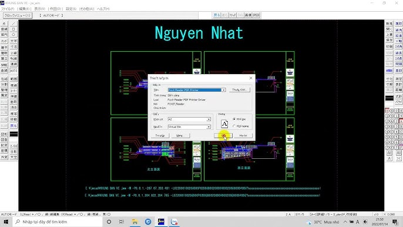Click the 開く open file button

coord(389,29)
